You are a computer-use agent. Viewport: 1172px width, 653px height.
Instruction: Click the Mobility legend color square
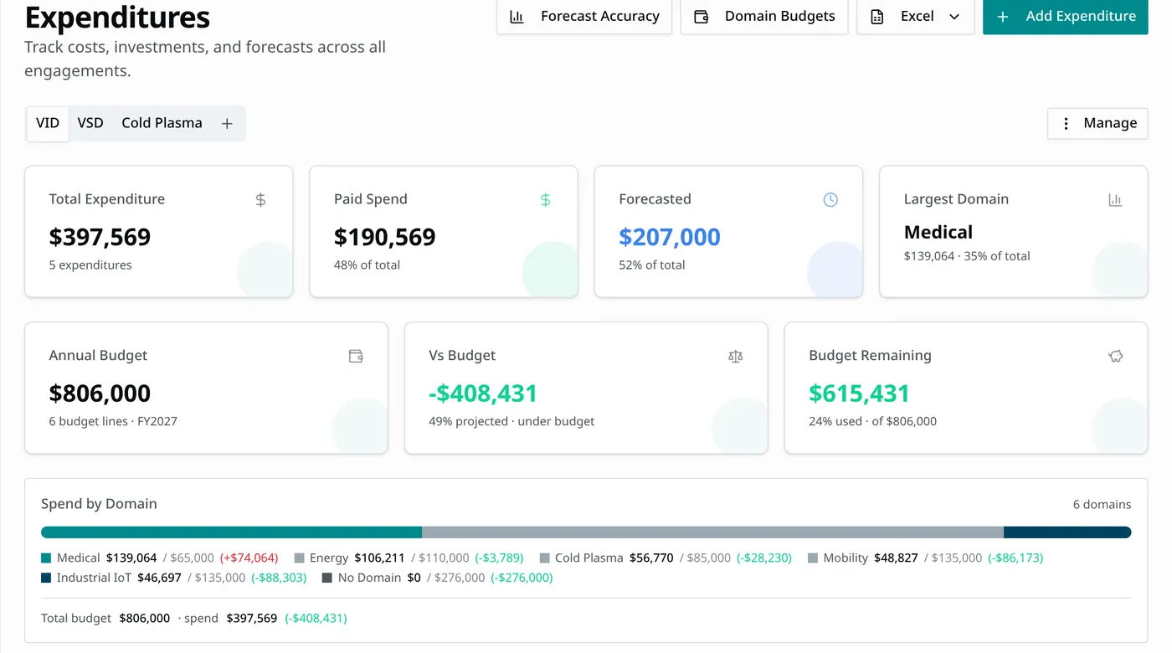tap(813, 558)
